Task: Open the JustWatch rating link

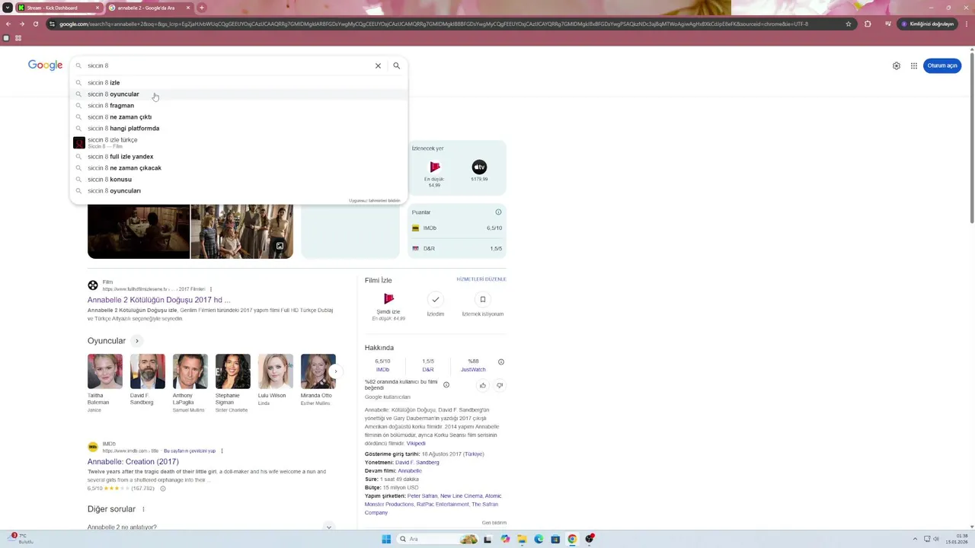Action: point(473,369)
